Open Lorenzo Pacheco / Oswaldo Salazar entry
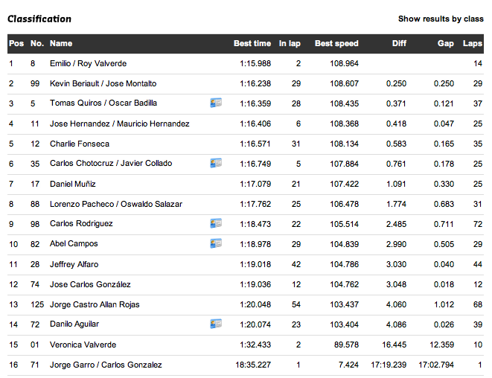This screenshot has height=378, width=492. [x=116, y=204]
